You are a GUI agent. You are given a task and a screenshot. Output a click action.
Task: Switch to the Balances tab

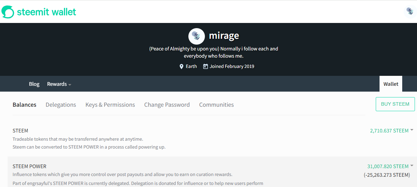tap(24, 105)
